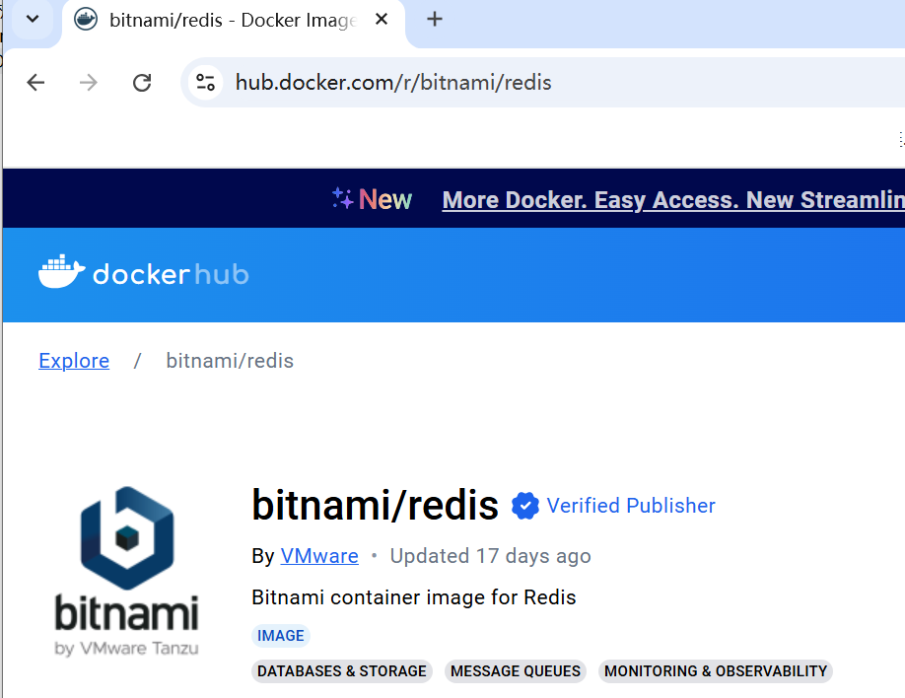Focus the address bar with hub.docker.com URL
The image size is (905, 698).
pos(542,83)
